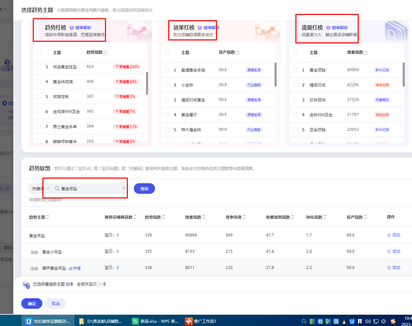The height and width of the screenshot is (326, 412).
Task: Clear the 黄金吊坠 search field with X icon
Action: coord(124,189)
